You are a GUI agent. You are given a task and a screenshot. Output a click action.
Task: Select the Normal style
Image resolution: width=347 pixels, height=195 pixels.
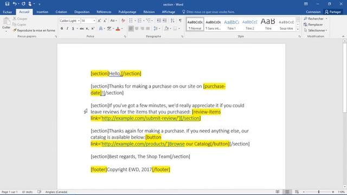(x=195, y=24)
